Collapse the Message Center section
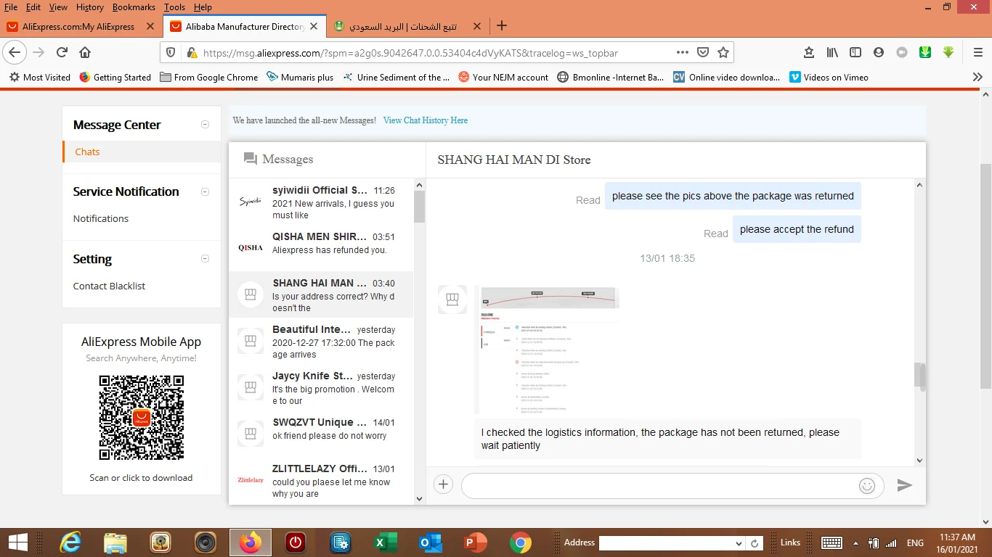The height and width of the screenshot is (557, 992). (x=205, y=125)
